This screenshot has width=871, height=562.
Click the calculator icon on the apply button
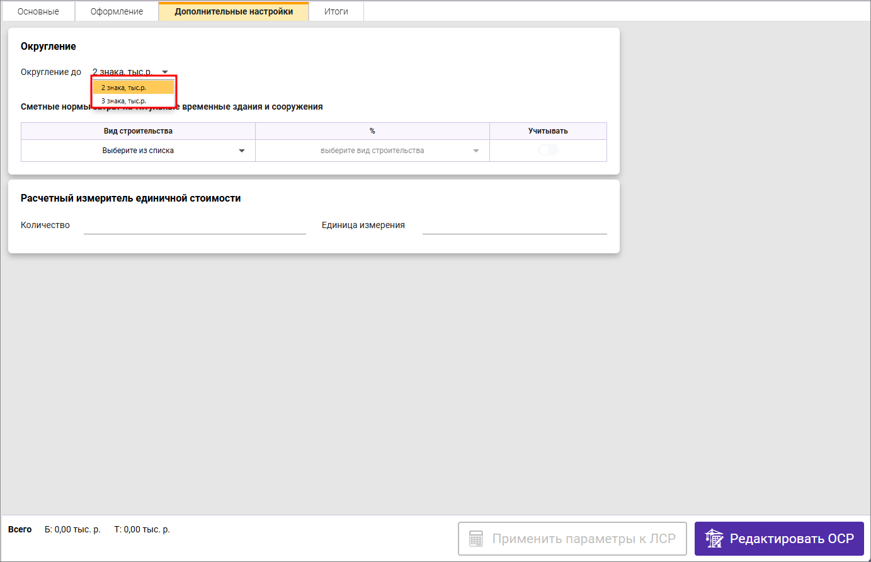[x=476, y=539]
